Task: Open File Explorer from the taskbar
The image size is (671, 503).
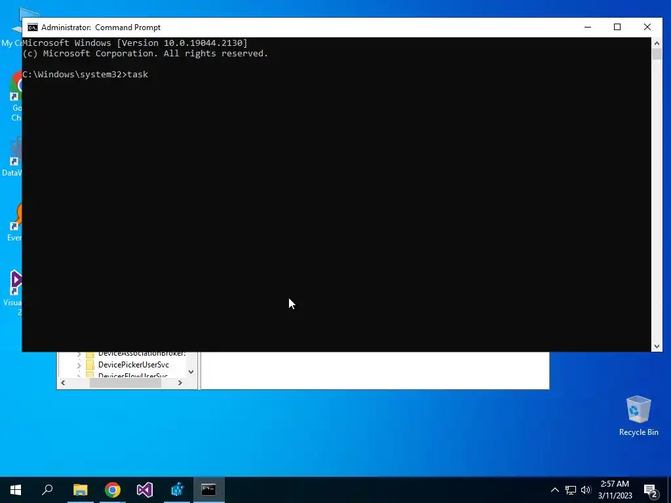Action: 80,490
